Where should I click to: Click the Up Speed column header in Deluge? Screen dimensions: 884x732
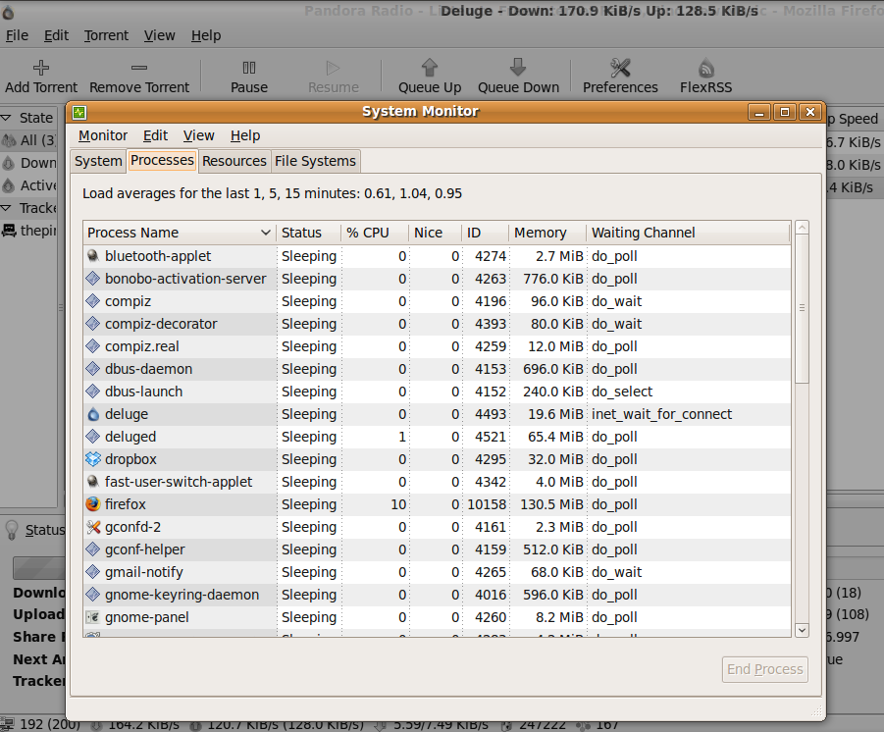pos(853,119)
